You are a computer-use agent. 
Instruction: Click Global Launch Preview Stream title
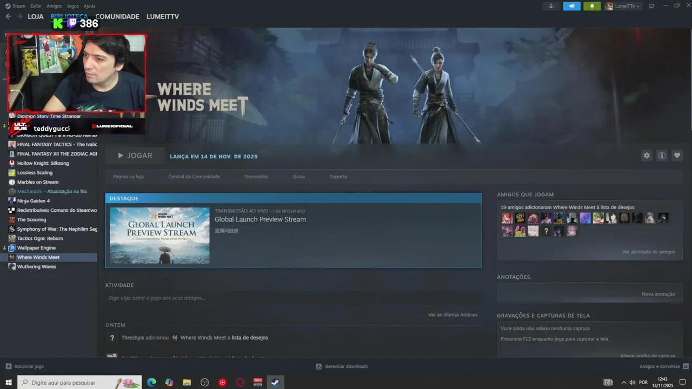coord(260,219)
